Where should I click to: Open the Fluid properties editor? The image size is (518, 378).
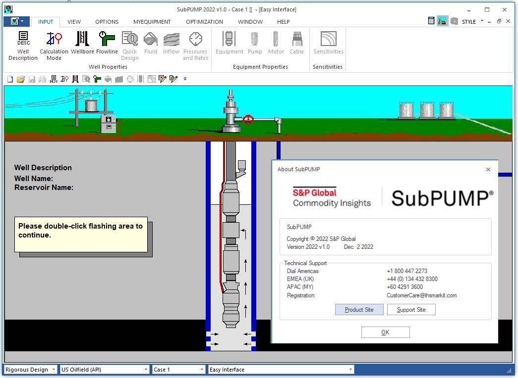(x=150, y=44)
